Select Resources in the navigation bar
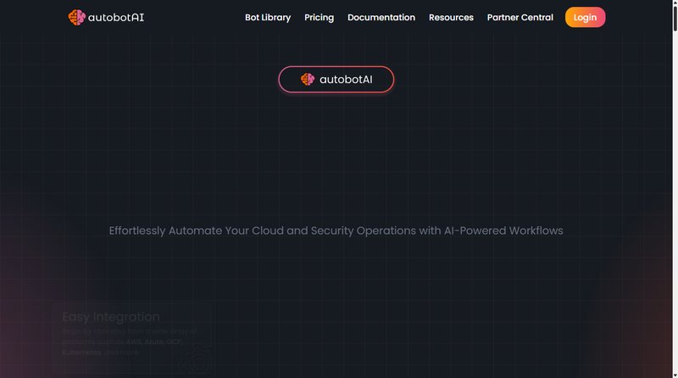 tap(451, 17)
